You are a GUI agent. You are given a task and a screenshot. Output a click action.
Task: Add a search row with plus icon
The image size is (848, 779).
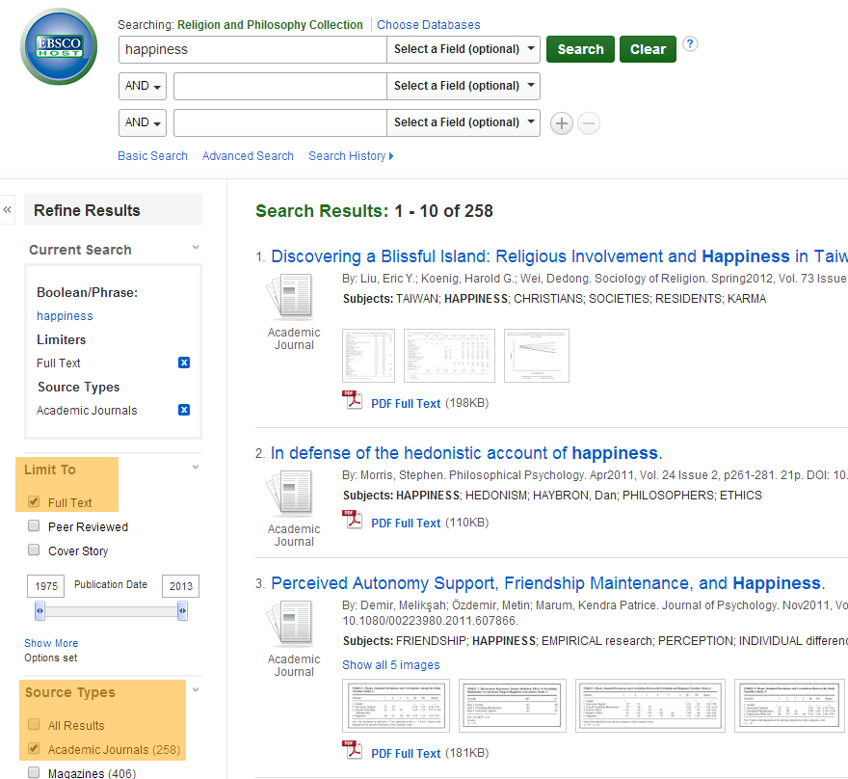(562, 123)
